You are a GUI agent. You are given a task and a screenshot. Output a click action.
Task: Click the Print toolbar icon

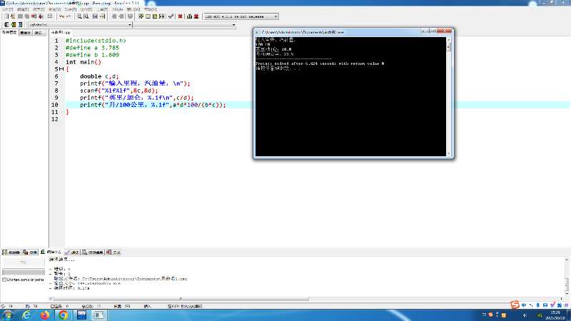coord(50,16)
